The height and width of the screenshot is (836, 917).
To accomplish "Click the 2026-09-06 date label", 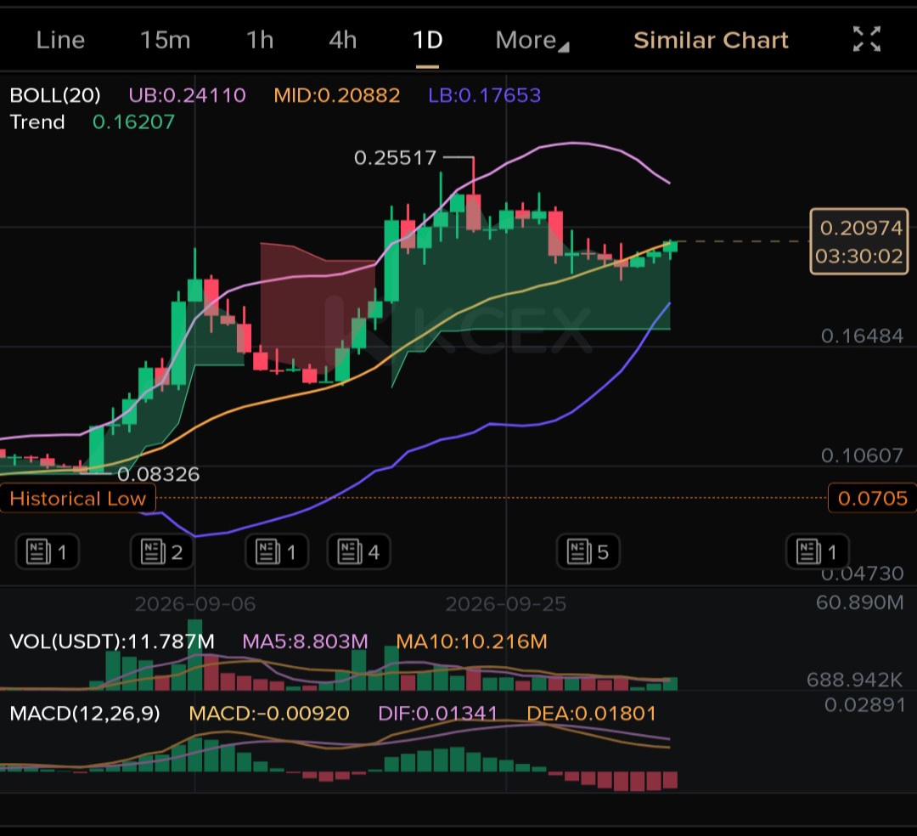I will coord(195,604).
